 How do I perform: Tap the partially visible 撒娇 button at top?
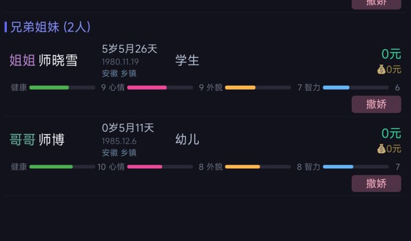376,4
